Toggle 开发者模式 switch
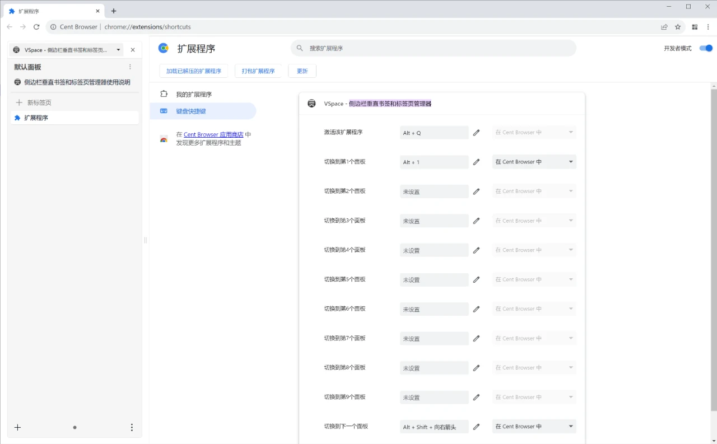717x444 pixels. coord(706,48)
